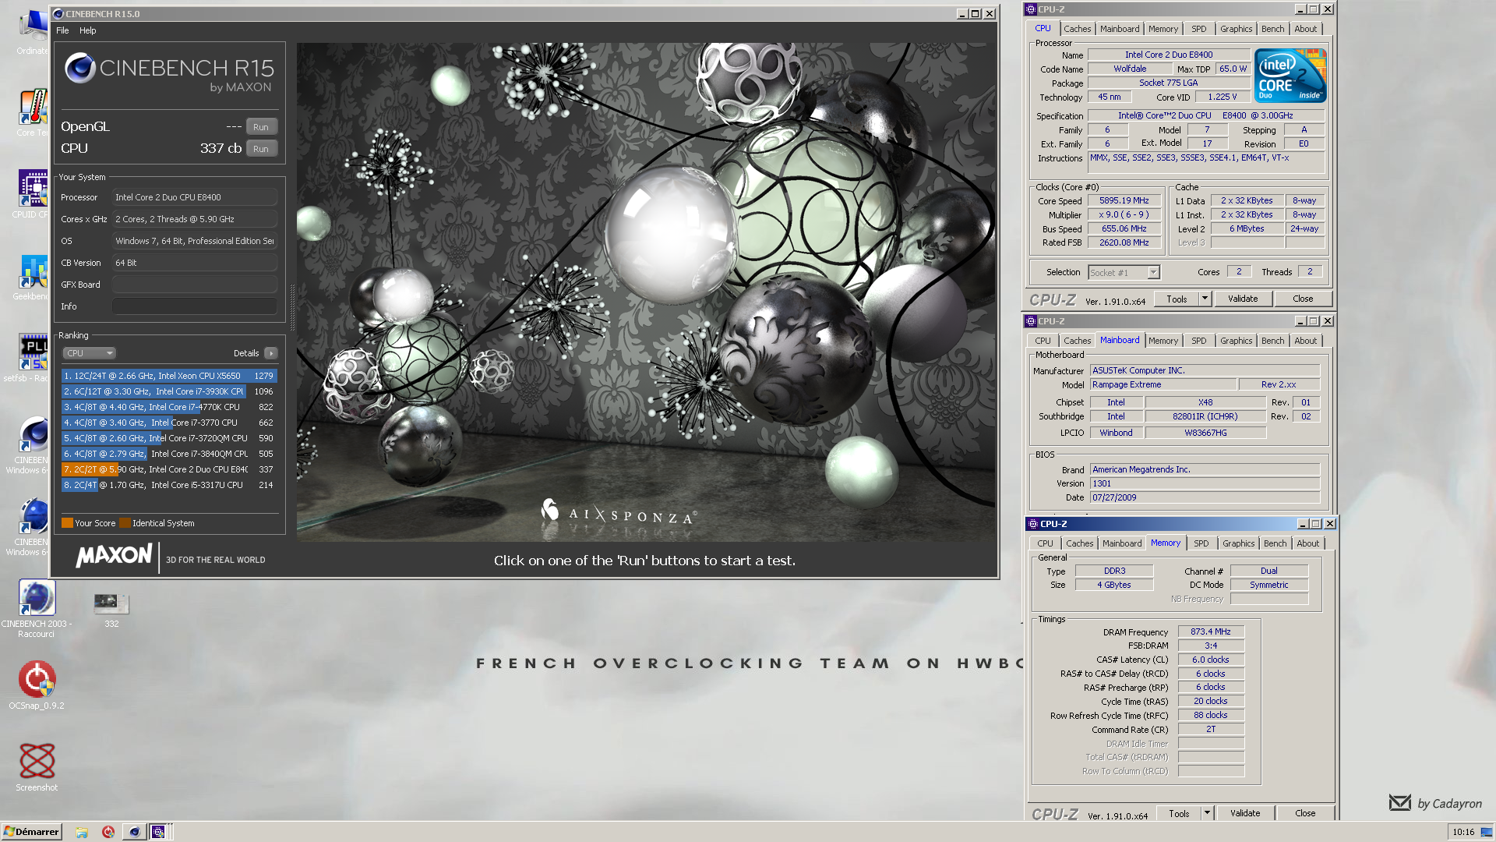Click the GFX Board field

(195, 285)
